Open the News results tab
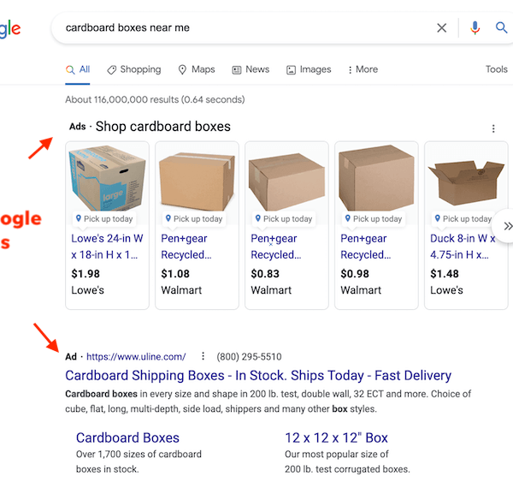513x494 pixels. coord(251,69)
